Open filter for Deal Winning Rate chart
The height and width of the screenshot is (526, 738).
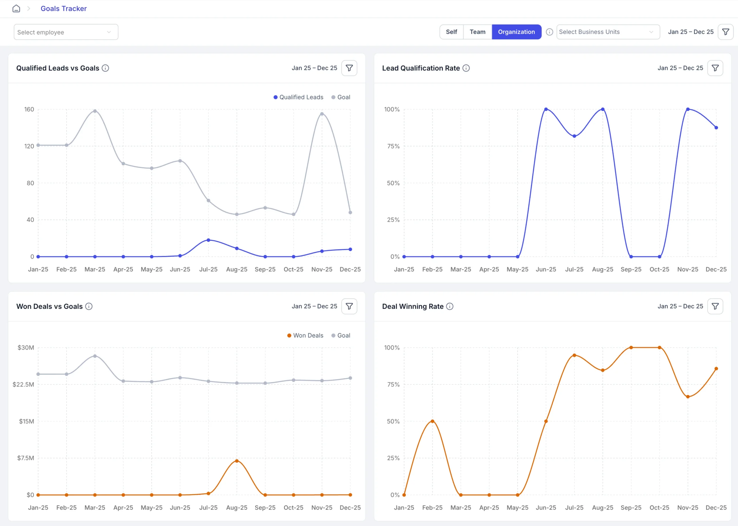coord(715,307)
